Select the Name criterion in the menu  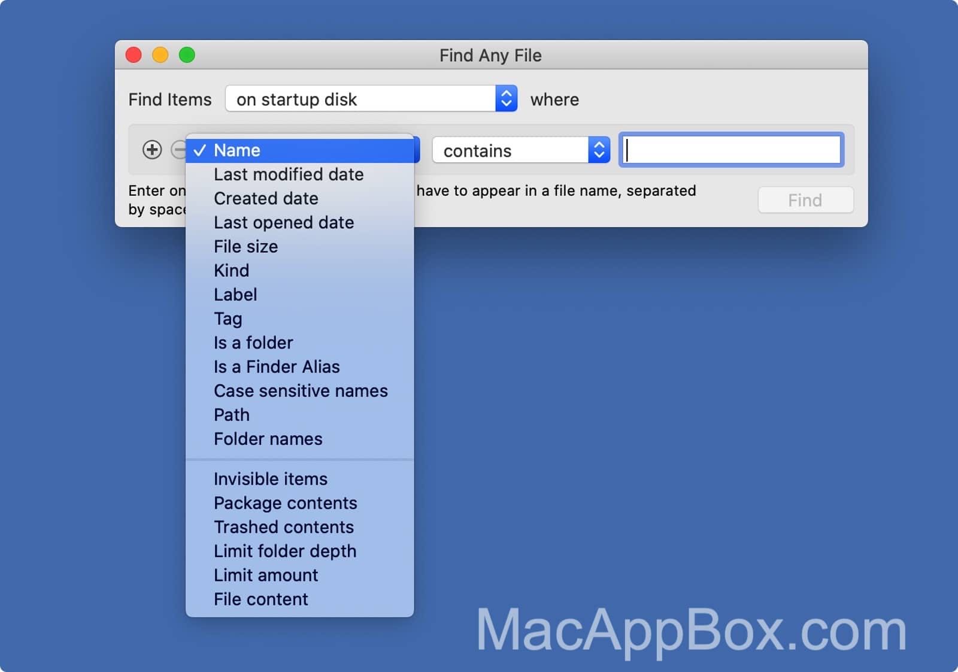point(299,150)
